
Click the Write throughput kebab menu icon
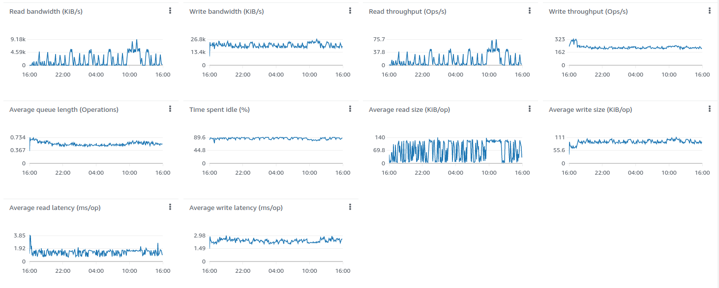click(x=710, y=11)
